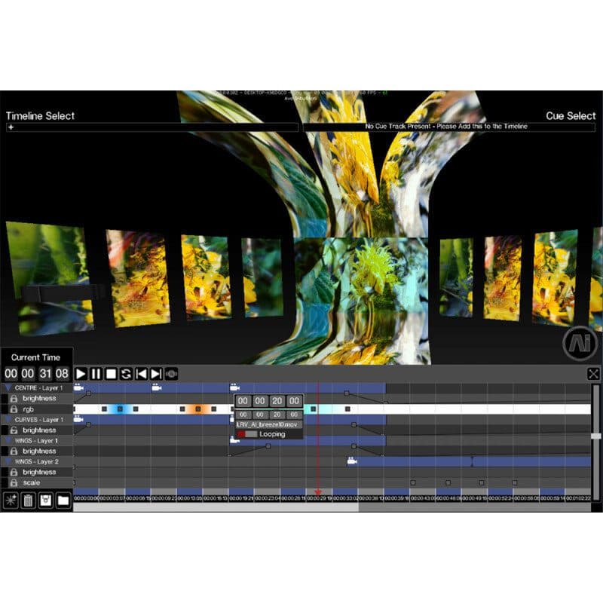Toggle lock on CENTRE Layer 1 brightness
Image resolution: width=603 pixels, height=603 pixels.
click(14, 399)
